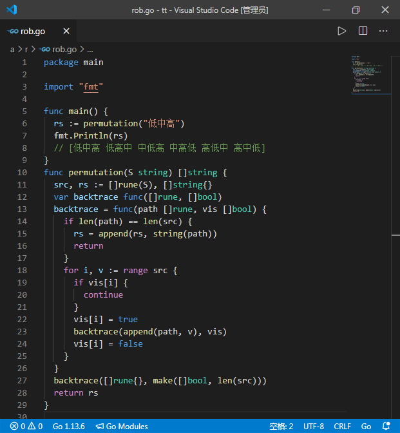The width and height of the screenshot is (400, 433).
Task: Select the rob.go tab
Action: tap(32, 31)
